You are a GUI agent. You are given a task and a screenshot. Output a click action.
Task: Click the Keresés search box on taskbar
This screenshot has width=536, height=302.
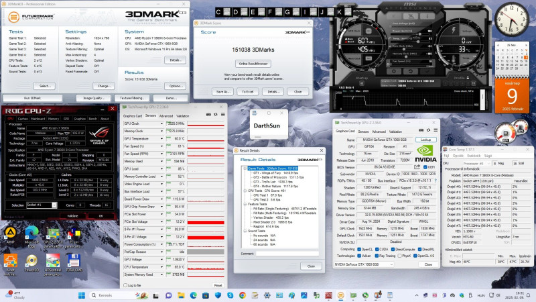click(119, 295)
